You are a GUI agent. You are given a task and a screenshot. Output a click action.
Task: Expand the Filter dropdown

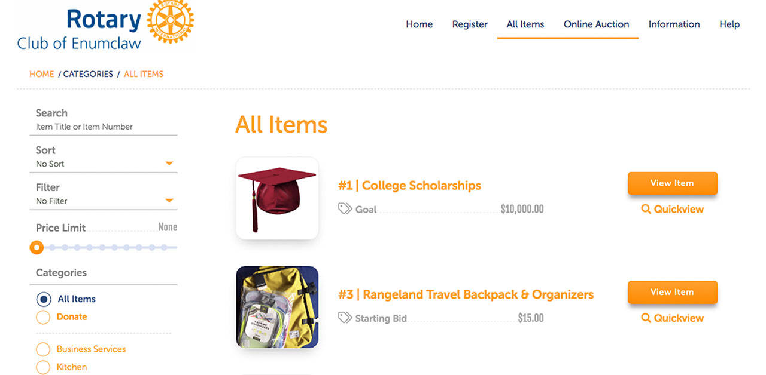pos(169,201)
